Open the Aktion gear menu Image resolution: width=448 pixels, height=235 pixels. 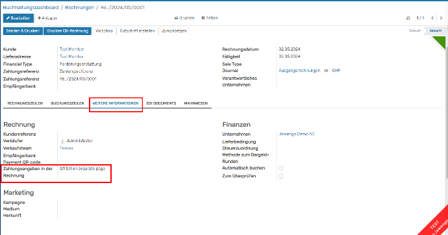pos(210,18)
